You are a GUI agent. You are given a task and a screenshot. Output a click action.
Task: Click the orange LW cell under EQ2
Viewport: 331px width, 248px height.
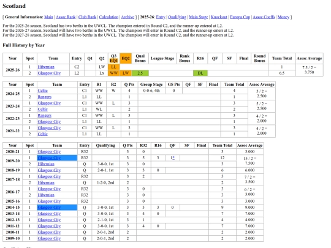pos(126,73)
